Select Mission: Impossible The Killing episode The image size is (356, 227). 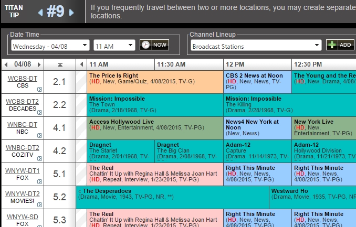(x=290, y=105)
